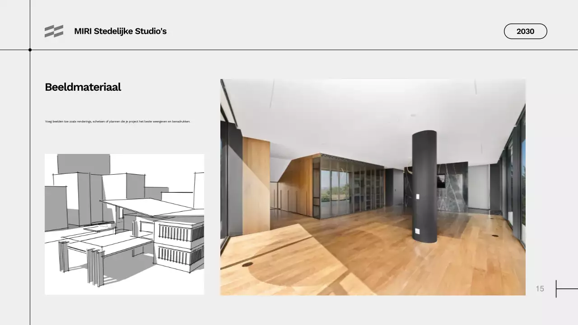Click the page number 15 indicator
578x325 pixels.
tap(540, 288)
